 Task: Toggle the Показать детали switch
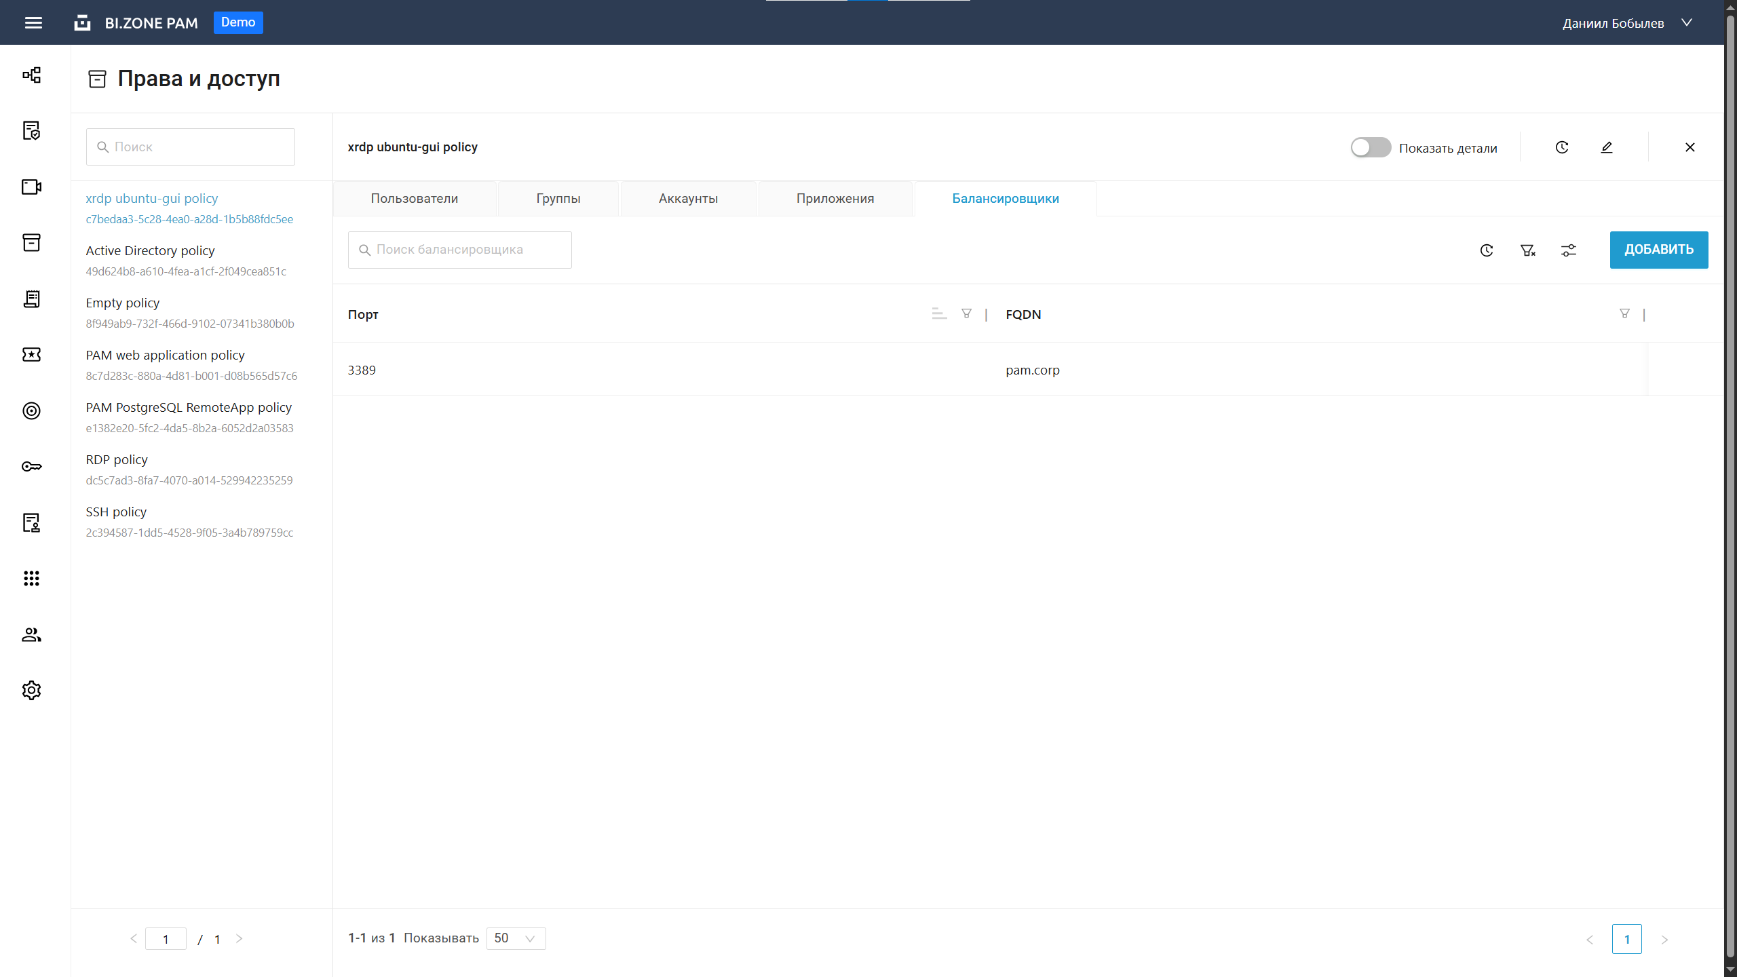point(1370,147)
